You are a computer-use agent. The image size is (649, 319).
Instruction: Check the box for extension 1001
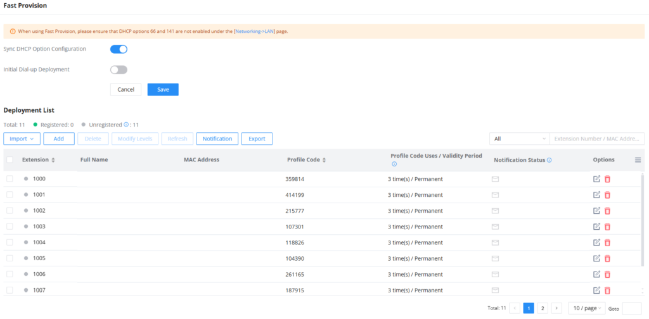pyautogui.click(x=10, y=194)
